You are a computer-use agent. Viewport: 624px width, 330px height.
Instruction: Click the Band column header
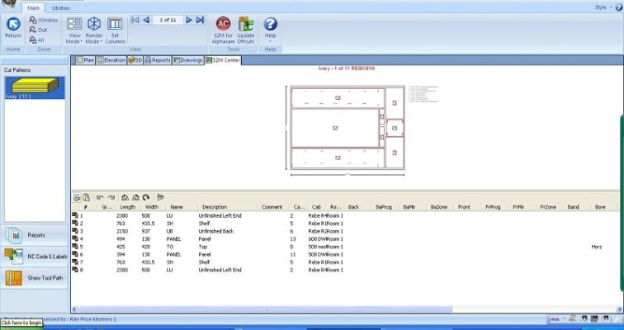(x=573, y=207)
